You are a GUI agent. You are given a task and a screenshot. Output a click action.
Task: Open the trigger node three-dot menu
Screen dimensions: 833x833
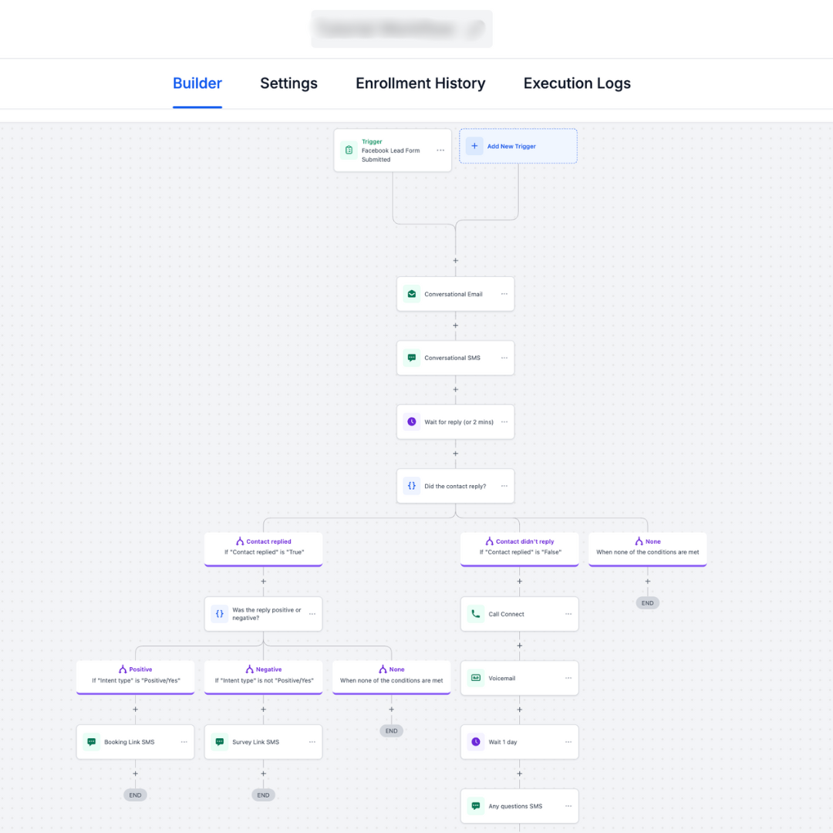440,150
